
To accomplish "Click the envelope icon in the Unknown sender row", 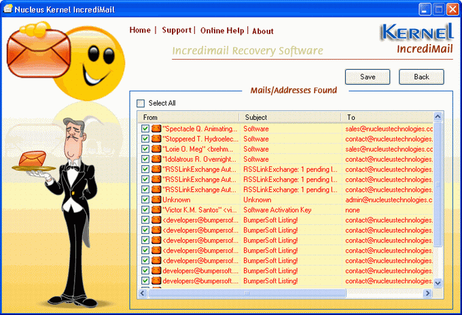I will (156, 200).
